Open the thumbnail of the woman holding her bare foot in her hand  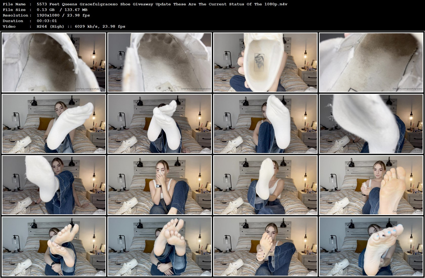click(265, 246)
